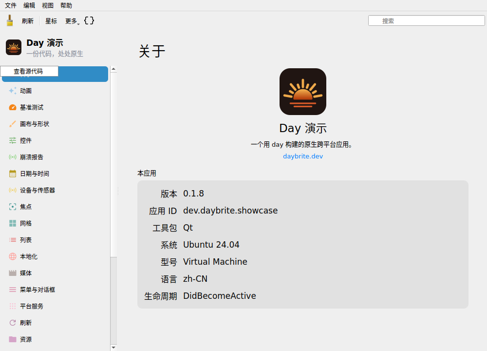Open the 崩溃报告 page

55,157
